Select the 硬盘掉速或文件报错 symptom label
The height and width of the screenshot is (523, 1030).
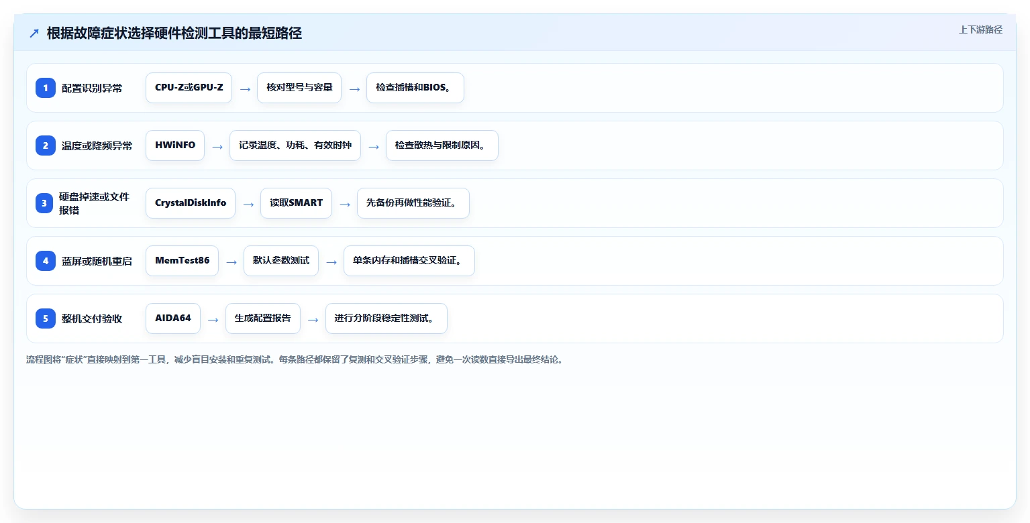[94, 203]
